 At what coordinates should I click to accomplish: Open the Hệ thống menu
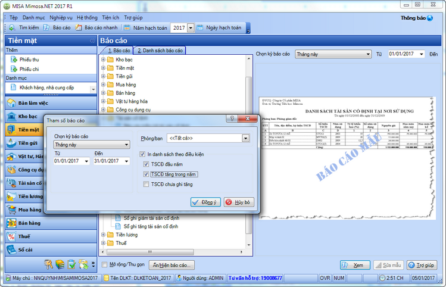tap(87, 18)
